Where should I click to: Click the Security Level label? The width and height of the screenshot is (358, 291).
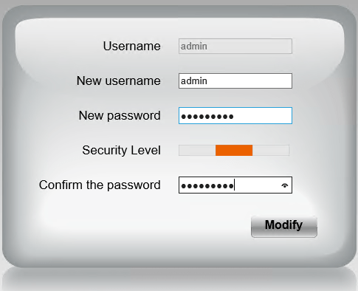[121, 150]
